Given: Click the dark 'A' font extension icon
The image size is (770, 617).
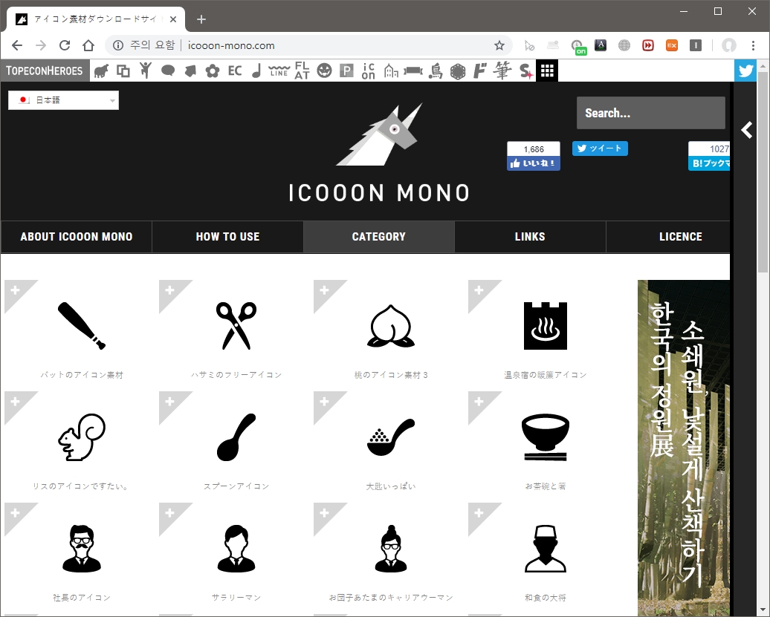Looking at the screenshot, I should coord(601,45).
